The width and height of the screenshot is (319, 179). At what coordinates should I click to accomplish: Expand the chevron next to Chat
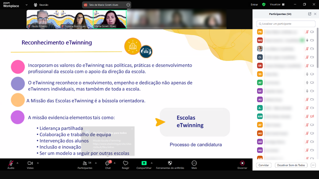tap(115, 163)
